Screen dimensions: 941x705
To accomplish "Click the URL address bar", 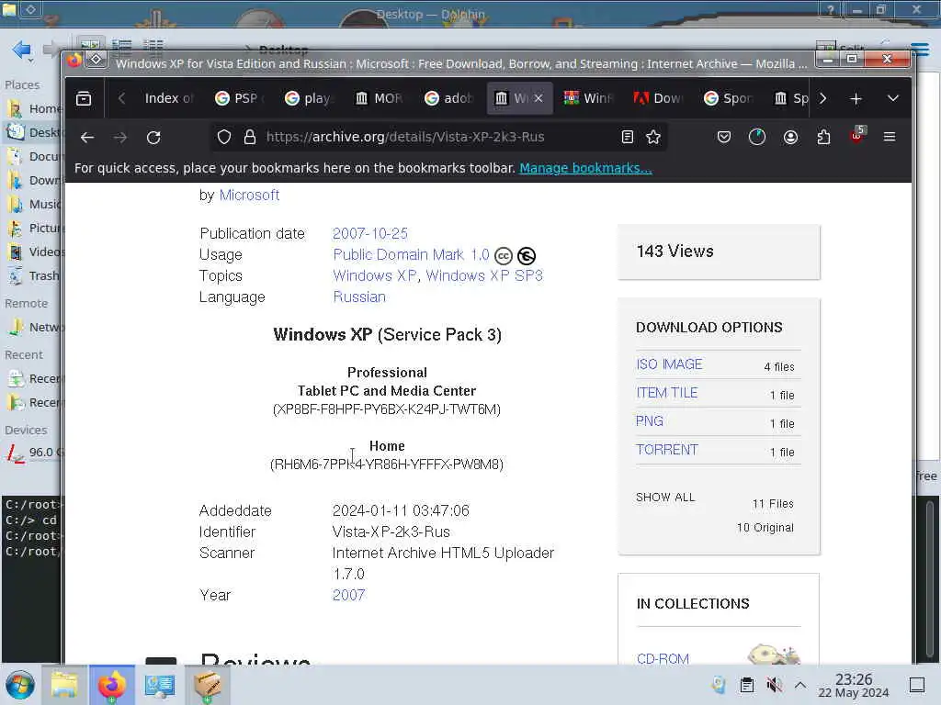I will (x=438, y=138).
